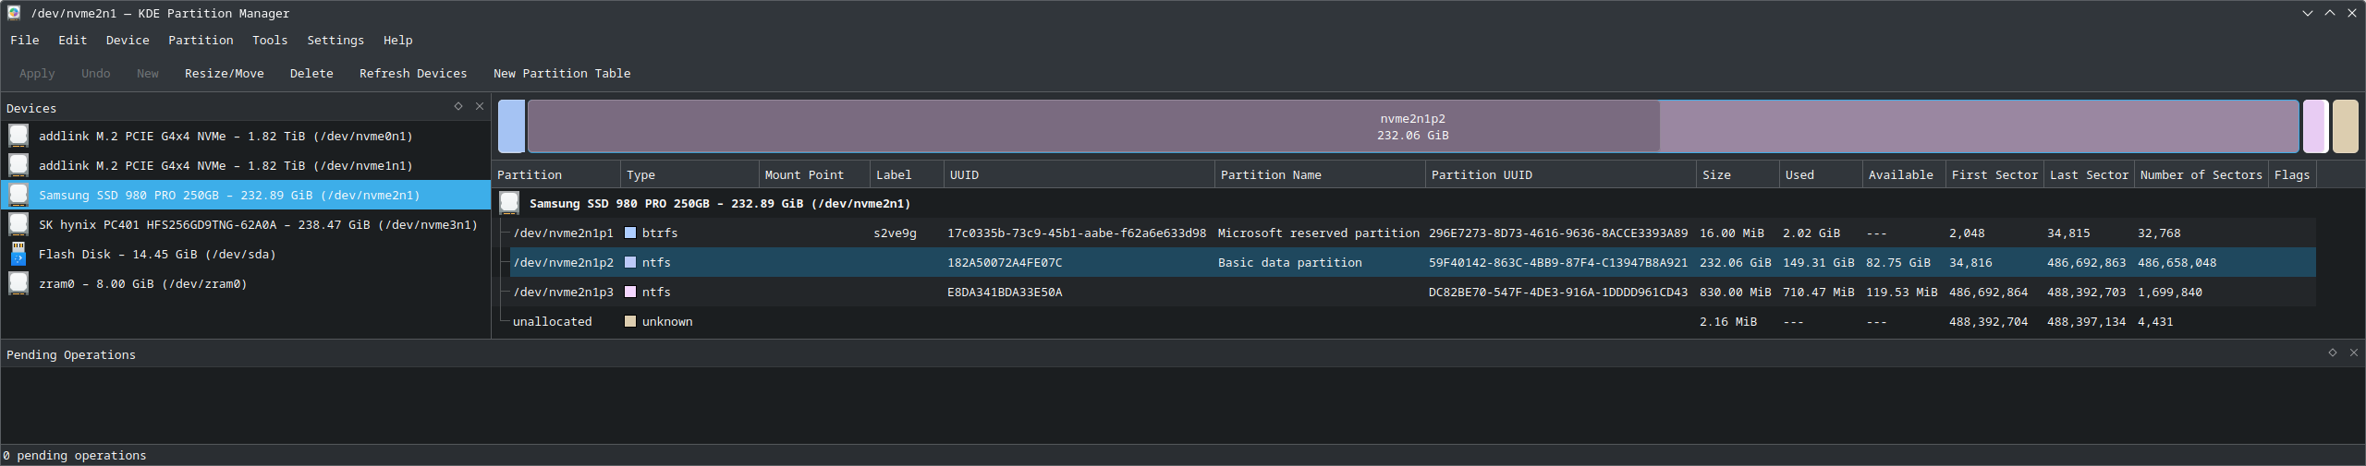Select the first addlink NVMe device nvme0n1
The height and width of the screenshot is (466, 2366).
[226, 136]
